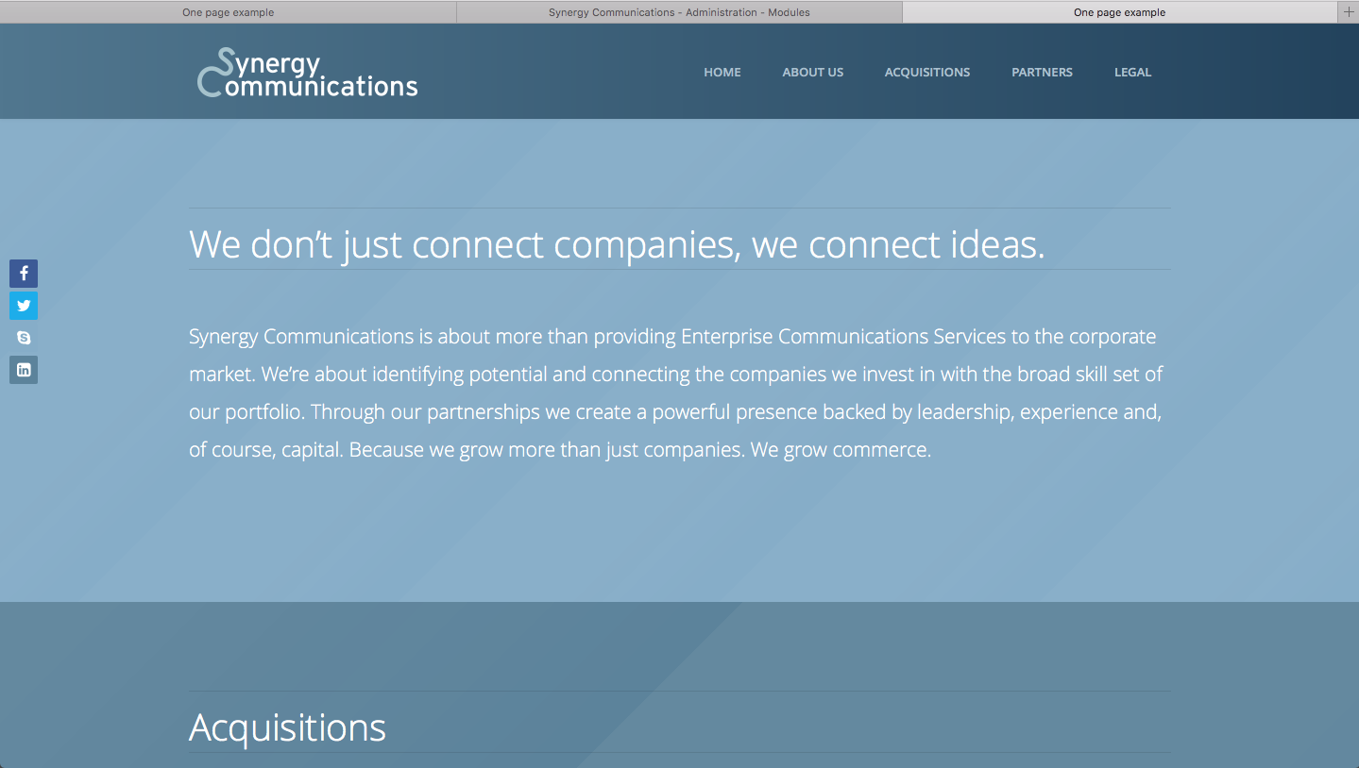Click the Synergy Communications intro paragraph

677,392
